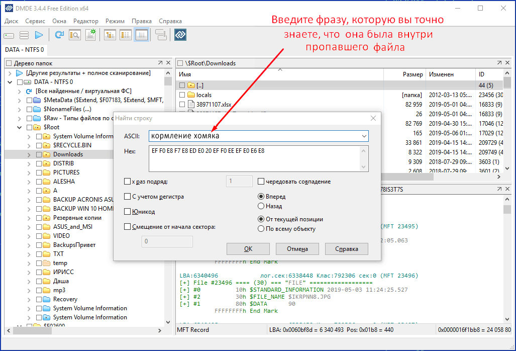Click the Отмена button
This screenshot has height=351, width=516.
point(297,249)
